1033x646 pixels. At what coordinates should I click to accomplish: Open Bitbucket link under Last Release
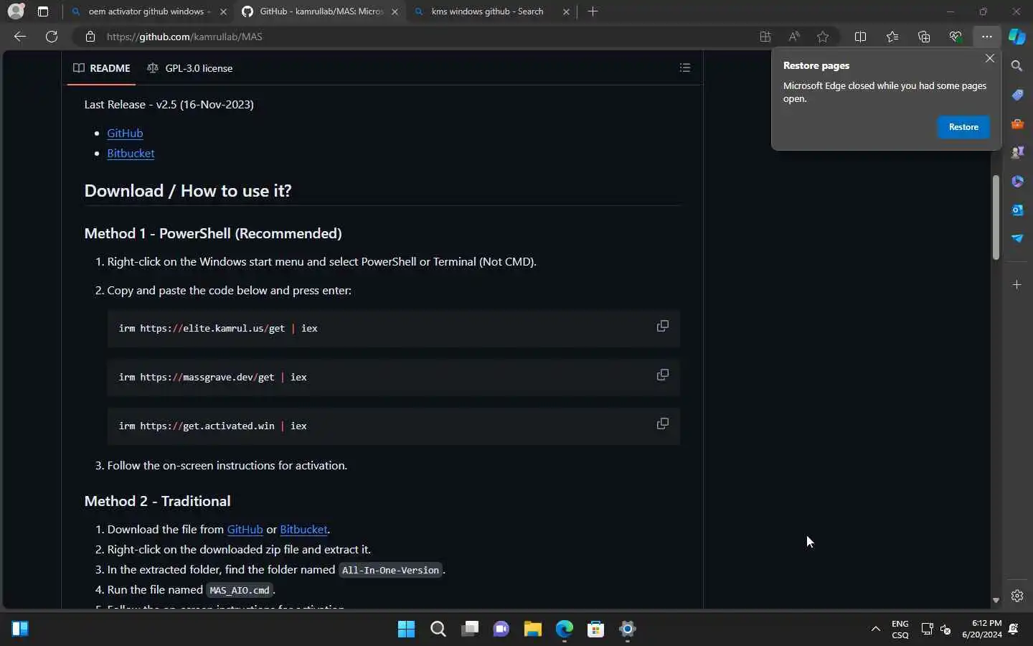coord(131,153)
